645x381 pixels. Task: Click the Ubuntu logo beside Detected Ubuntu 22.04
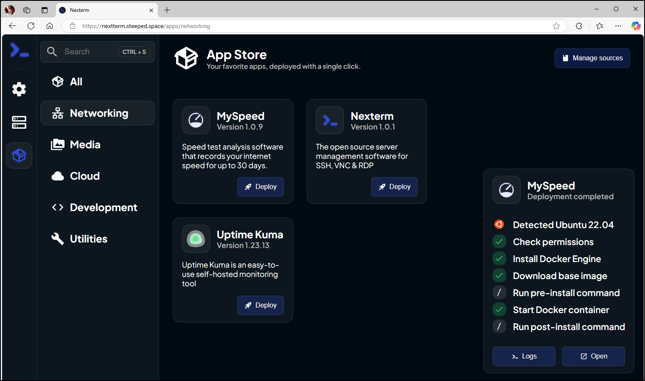pyautogui.click(x=499, y=224)
